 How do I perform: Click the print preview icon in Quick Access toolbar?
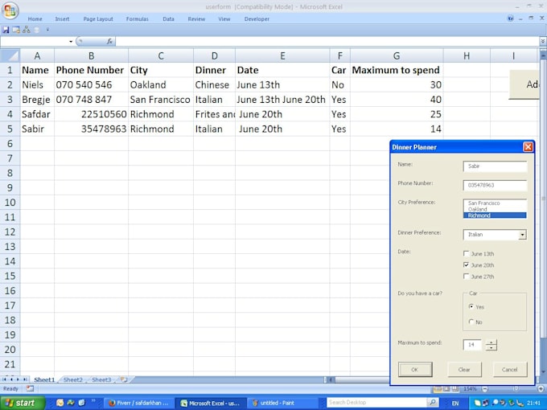click(16, 30)
